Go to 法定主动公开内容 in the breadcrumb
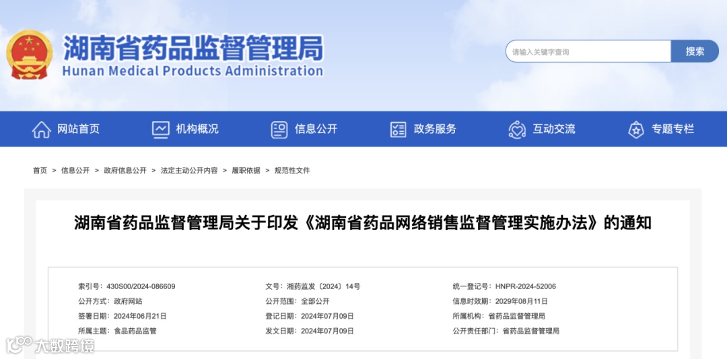This screenshot has width=727, height=359. pyautogui.click(x=189, y=171)
